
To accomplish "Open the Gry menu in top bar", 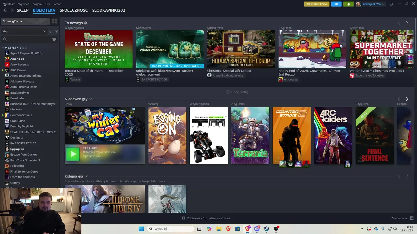I will [48, 4].
